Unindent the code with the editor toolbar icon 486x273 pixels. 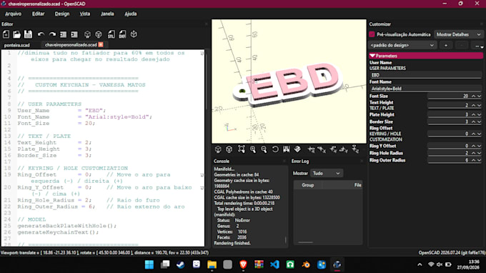point(63,34)
